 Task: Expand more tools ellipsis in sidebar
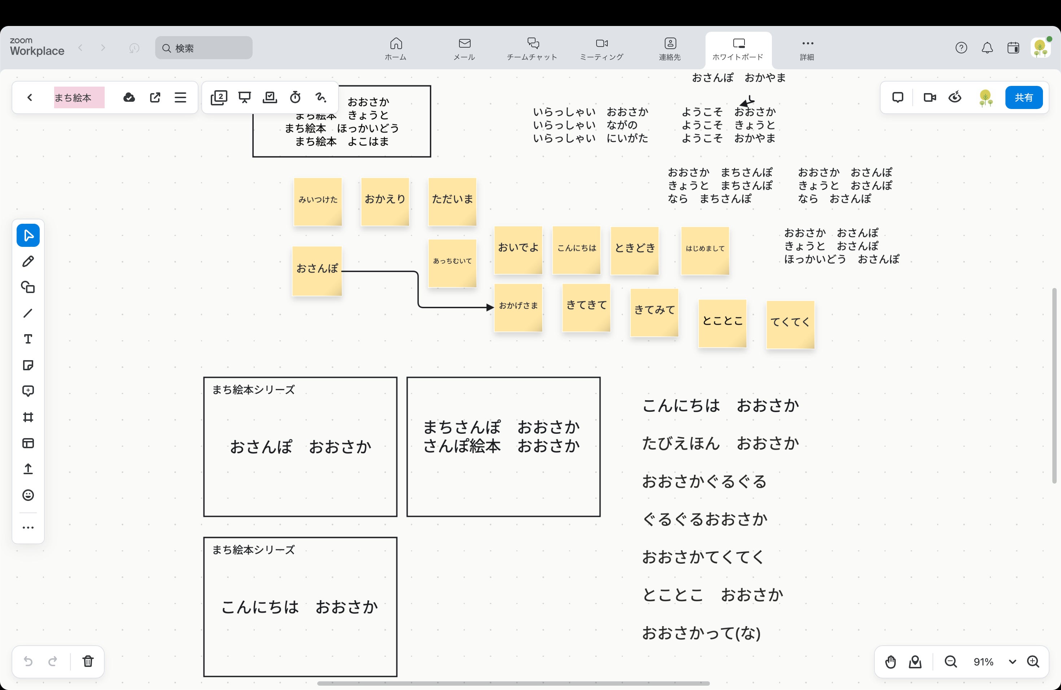(28, 528)
